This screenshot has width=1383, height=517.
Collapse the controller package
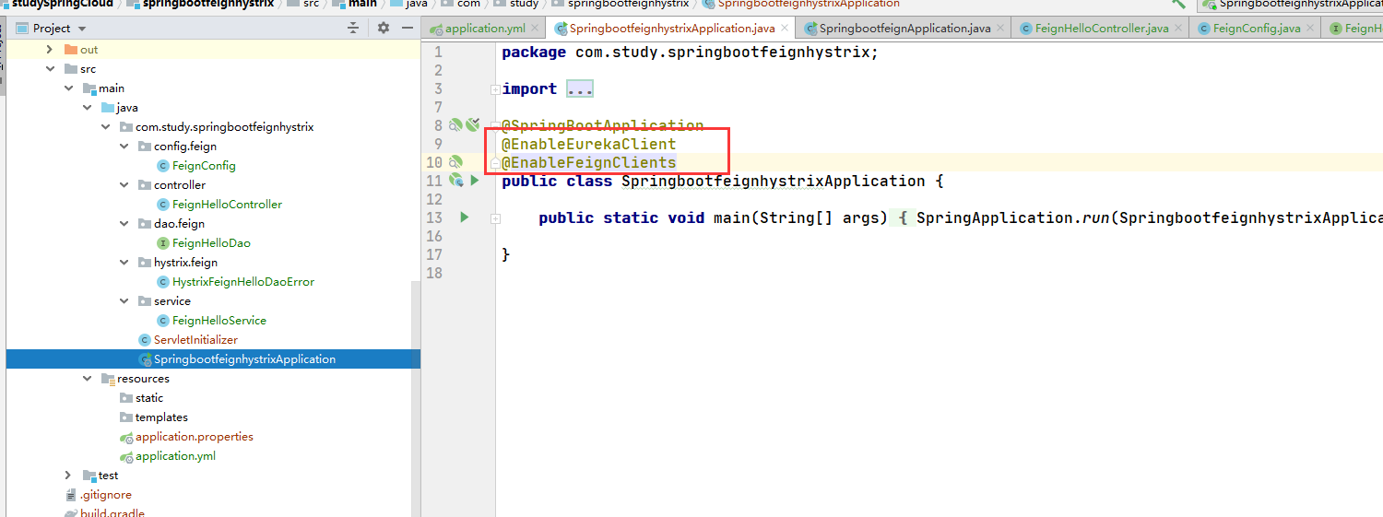[x=124, y=185]
